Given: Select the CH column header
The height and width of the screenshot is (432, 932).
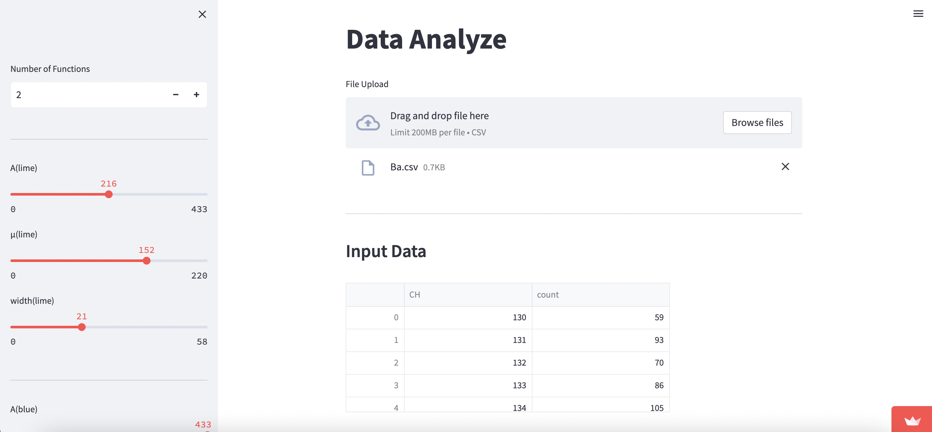Looking at the screenshot, I should coord(415,294).
